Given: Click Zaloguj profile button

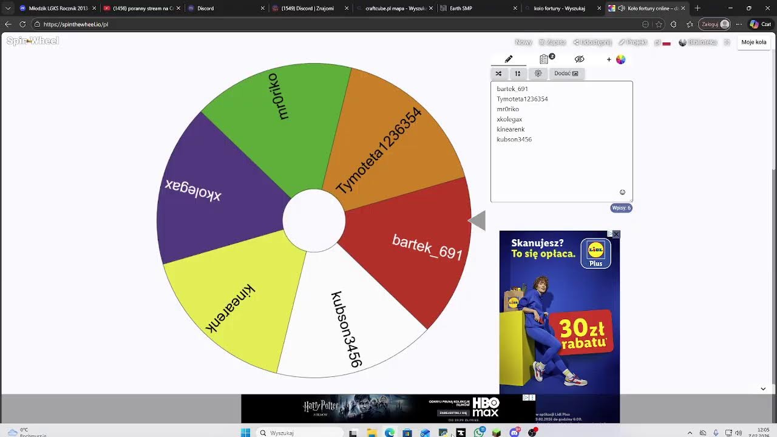Looking at the screenshot, I should (715, 24).
